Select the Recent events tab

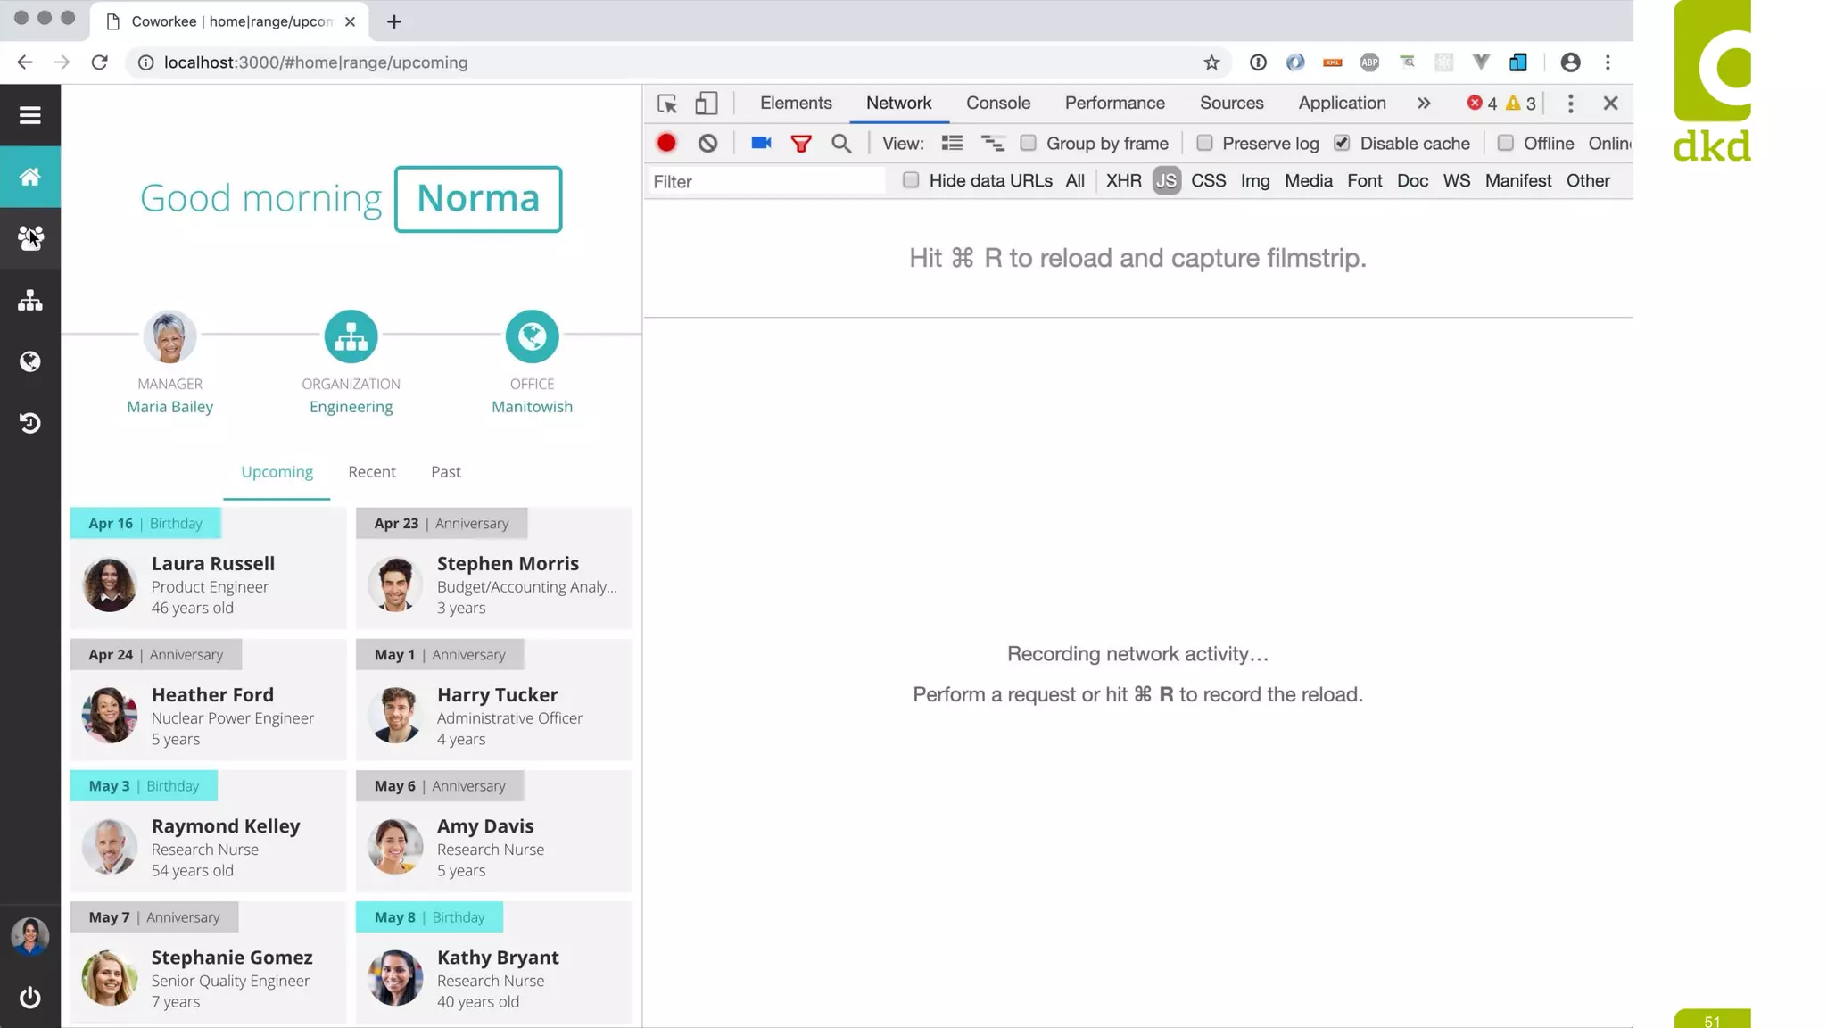point(371,472)
